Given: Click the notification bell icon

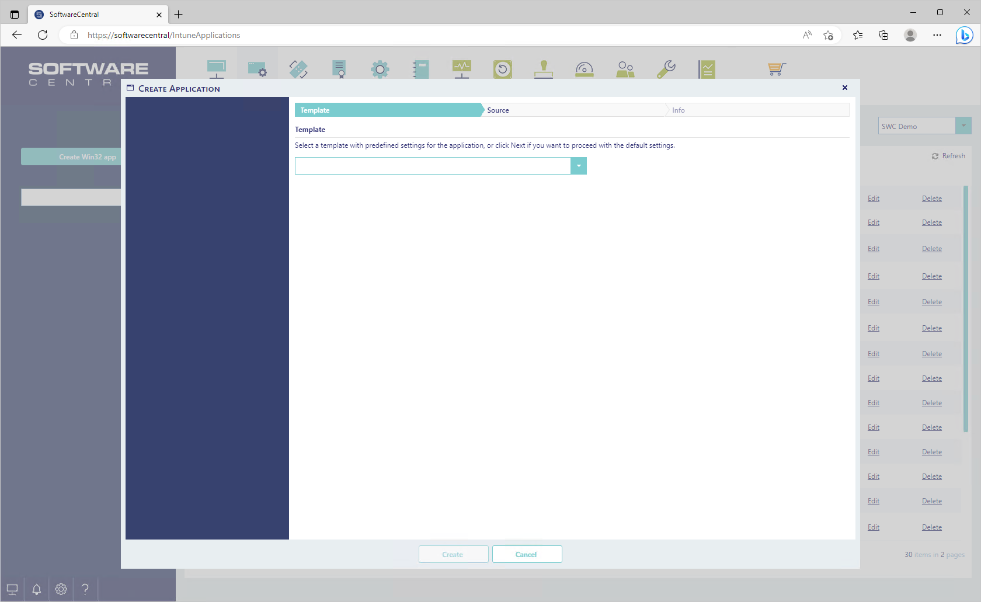Looking at the screenshot, I should tap(37, 589).
